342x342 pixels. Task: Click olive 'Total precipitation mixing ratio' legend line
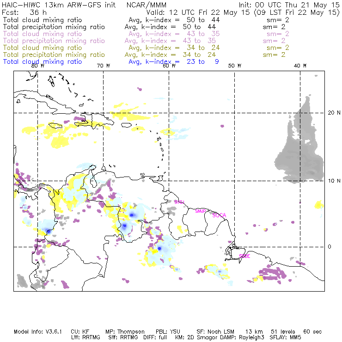(x=54, y=55)
